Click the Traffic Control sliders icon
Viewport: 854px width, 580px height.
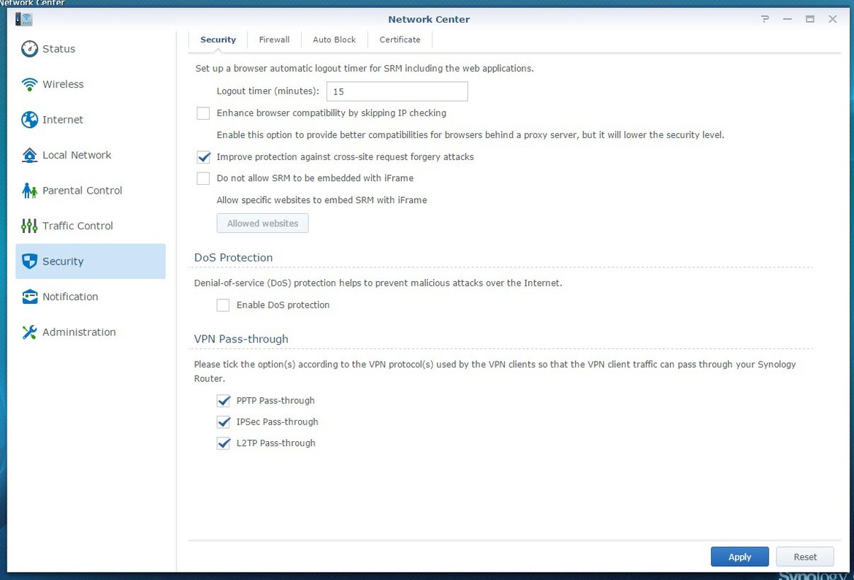click(29, 226)
